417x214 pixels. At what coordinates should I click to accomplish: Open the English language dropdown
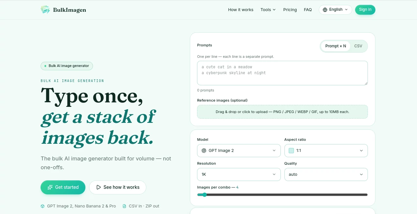click(x=335, y=10)
